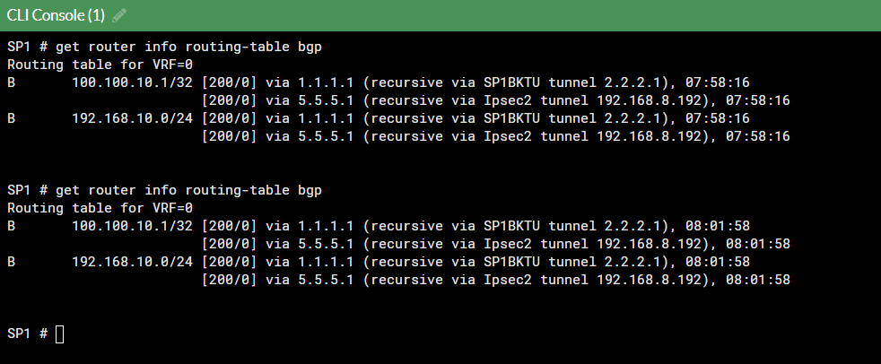Click the "SP1 #" prompt text on the last line
The height and width of the screenshot is (364, 881).
(x=27, y=334)
